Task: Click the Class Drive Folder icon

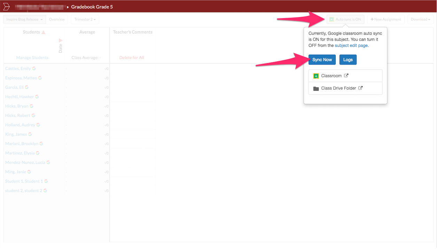Action: pos(316,88)
